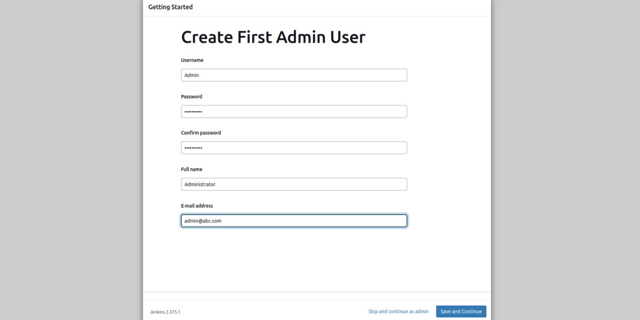Click the gray backdrop right of the dialog
The width and height of the screenshot is (640, 320).
[x=565, y=160]
